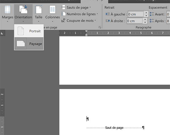Click the Avant spacing field

click(x=168, y=14)
